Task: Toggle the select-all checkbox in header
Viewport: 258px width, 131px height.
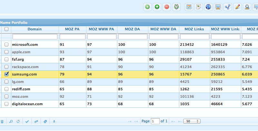Action: click(x=6, y=29)
